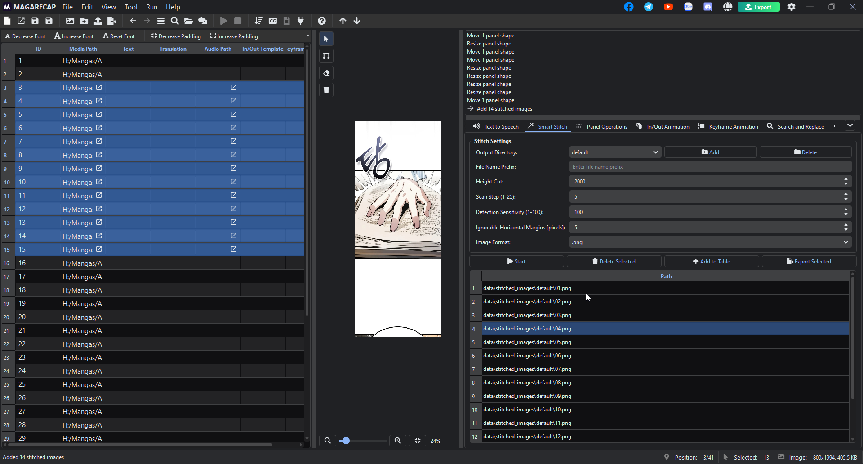The width and height of the screenshot is (863, 464).
Task: Switch to Text to Speech tab
Action: (495, 126)
